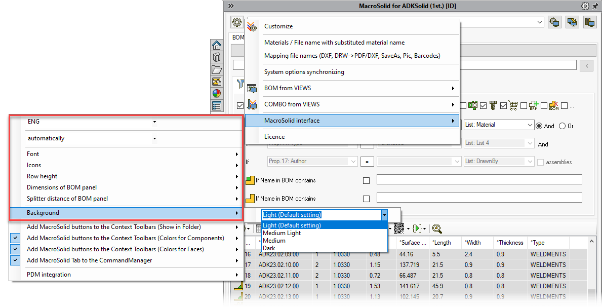Select the And radio button
The height and width of the screenshot is (307, 602).
pyautogui.click(x=539, y=126)
